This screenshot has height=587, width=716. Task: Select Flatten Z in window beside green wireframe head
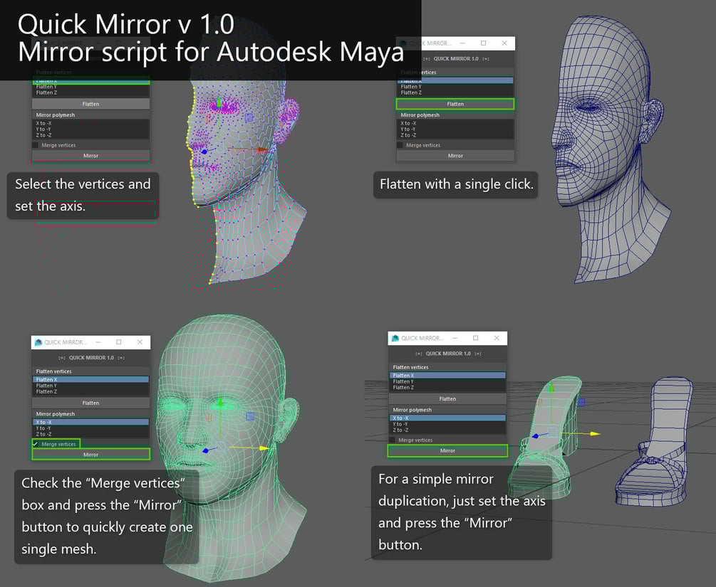pyautogui.click(x=90, y=391)
